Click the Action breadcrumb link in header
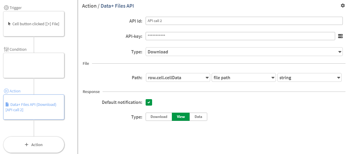The image size is (349, 154). [x=89, y=6]
